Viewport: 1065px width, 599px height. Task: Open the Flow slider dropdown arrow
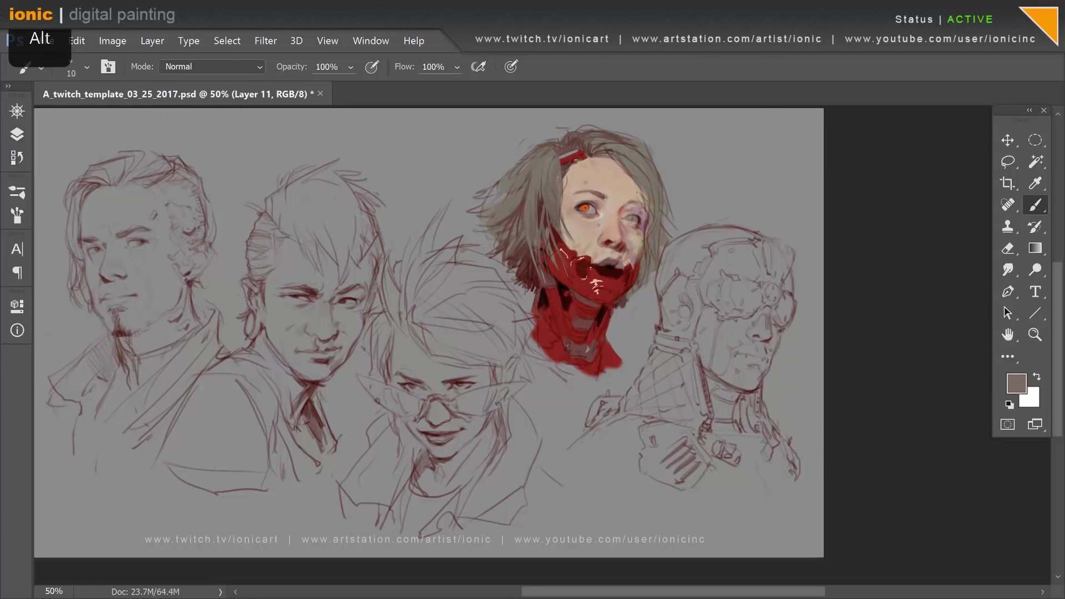(457, 67)
